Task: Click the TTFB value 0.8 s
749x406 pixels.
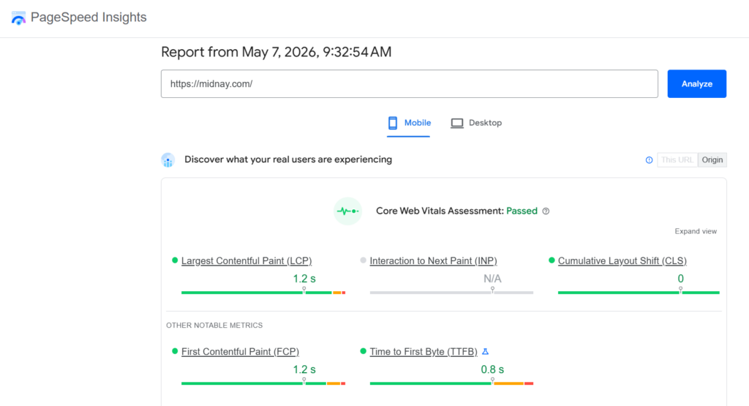Action: coord(492,369)
